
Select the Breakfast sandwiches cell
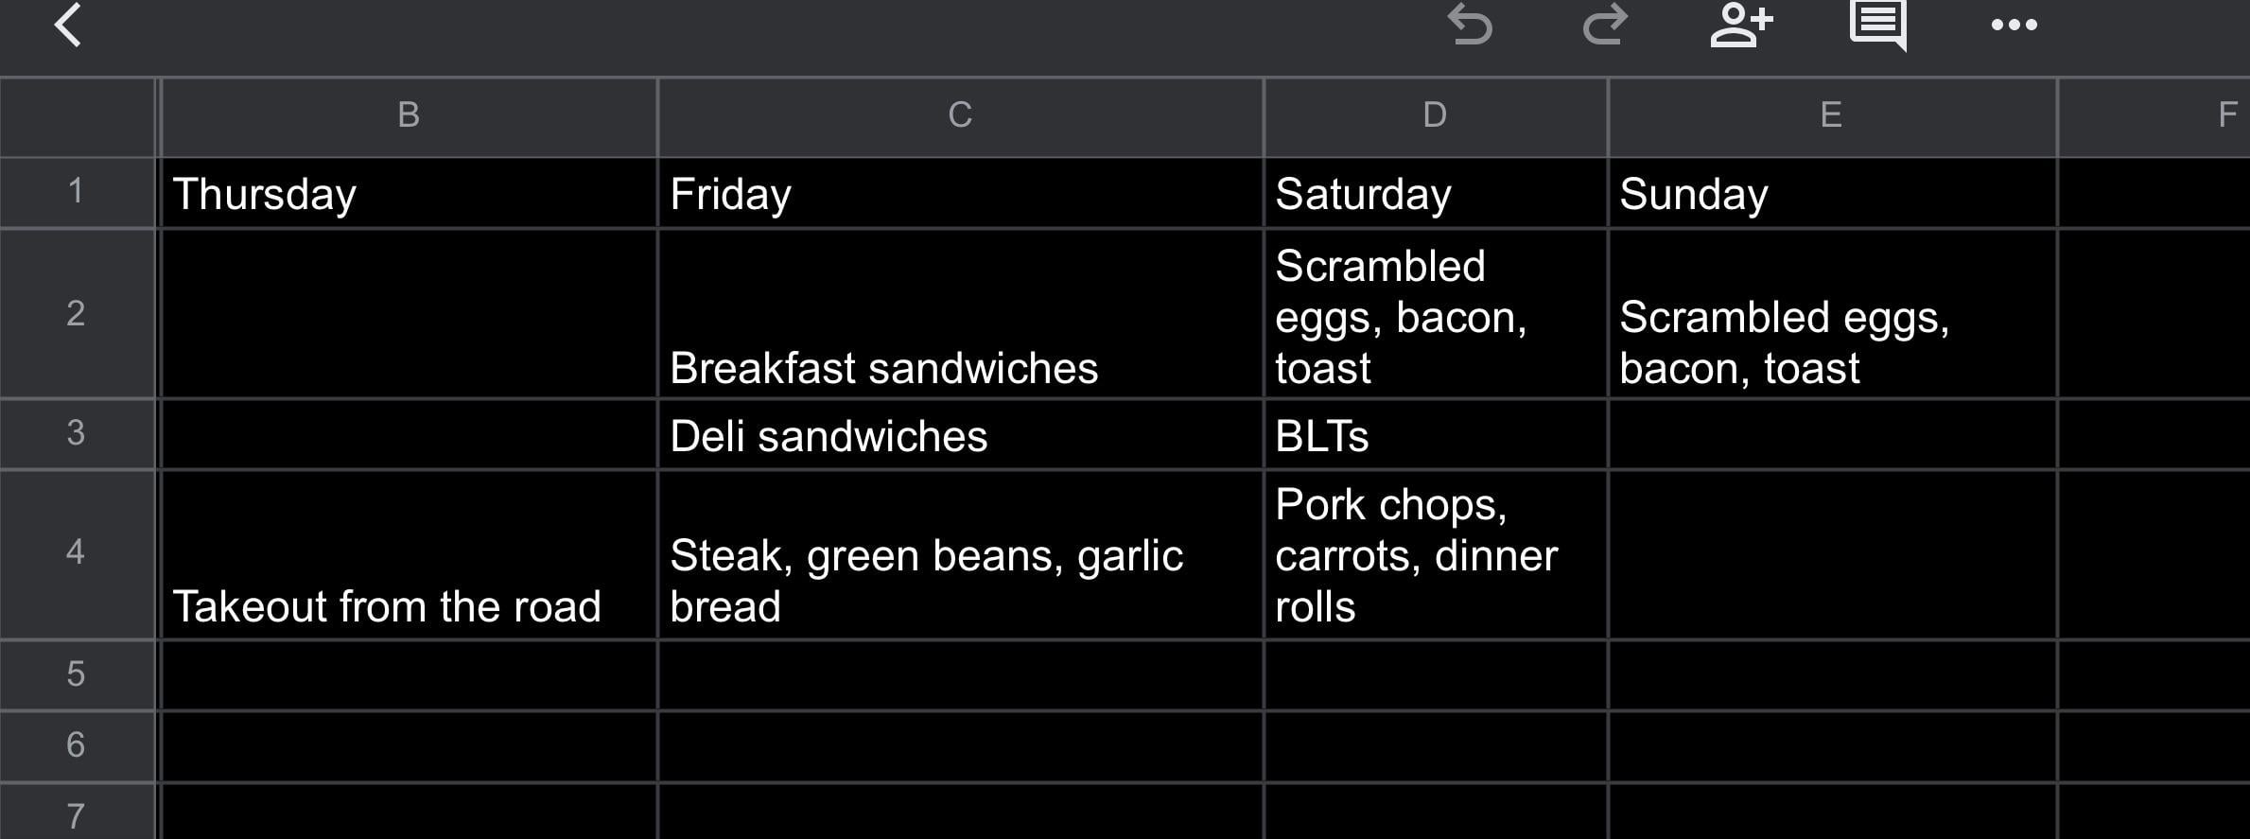coord(960,314)
